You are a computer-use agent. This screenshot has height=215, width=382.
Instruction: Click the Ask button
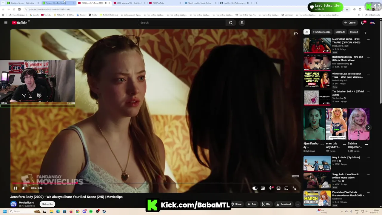click(x=252, y=204)
